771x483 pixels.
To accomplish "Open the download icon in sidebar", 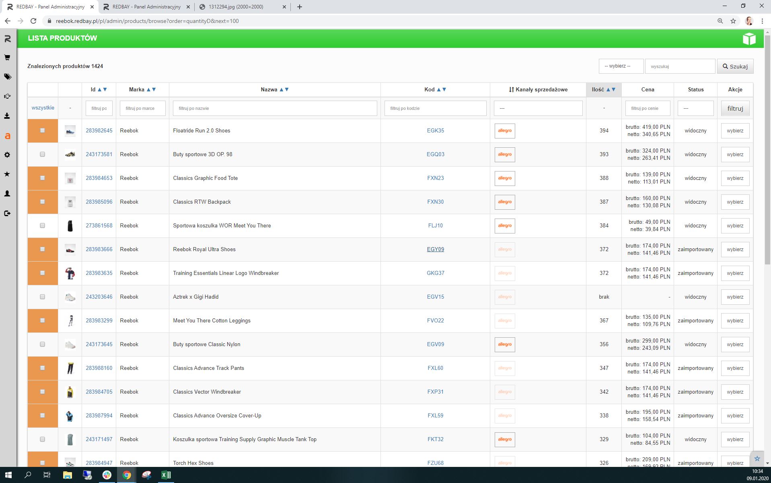I will pos(7,116).
